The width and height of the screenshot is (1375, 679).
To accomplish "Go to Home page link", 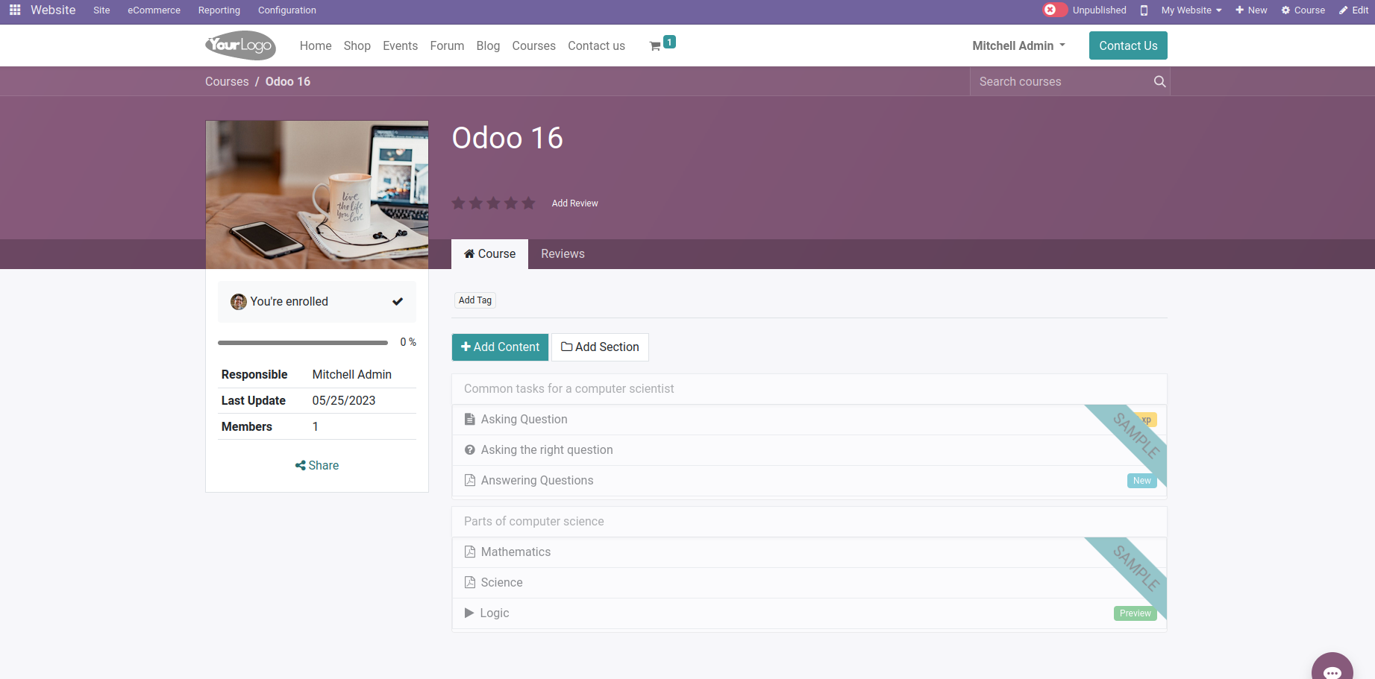I will tap(316, 45).
